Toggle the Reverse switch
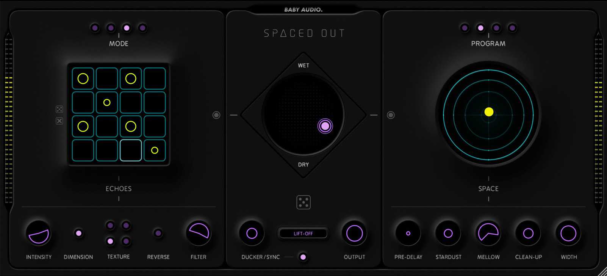 pos(158,233)
